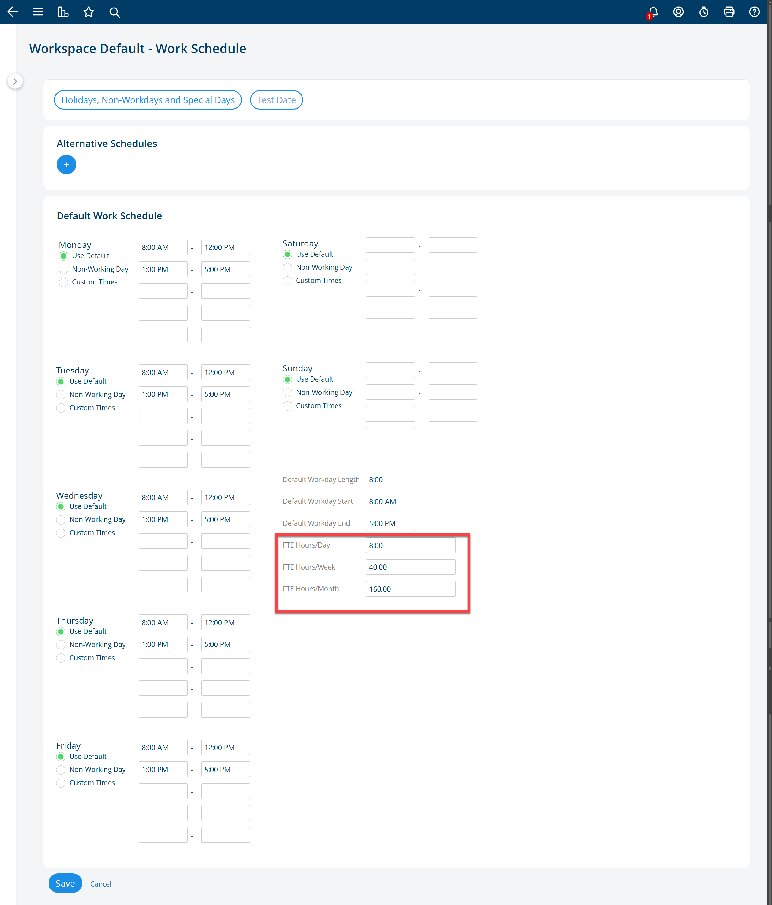
Task: Edit Default Workday Length field
Action: click(383, 480)
